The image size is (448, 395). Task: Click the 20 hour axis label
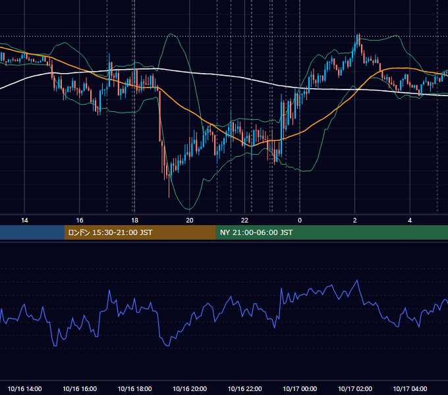[x=190, y=221]
